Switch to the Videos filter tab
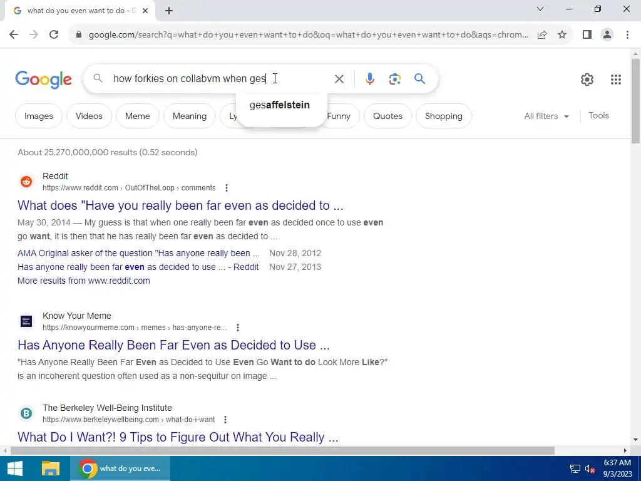 tap(89, 116)
